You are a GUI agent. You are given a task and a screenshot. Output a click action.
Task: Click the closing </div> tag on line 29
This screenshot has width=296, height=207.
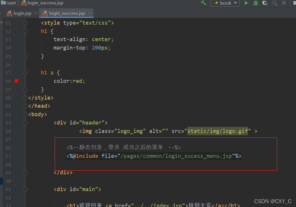pos(63,173)
